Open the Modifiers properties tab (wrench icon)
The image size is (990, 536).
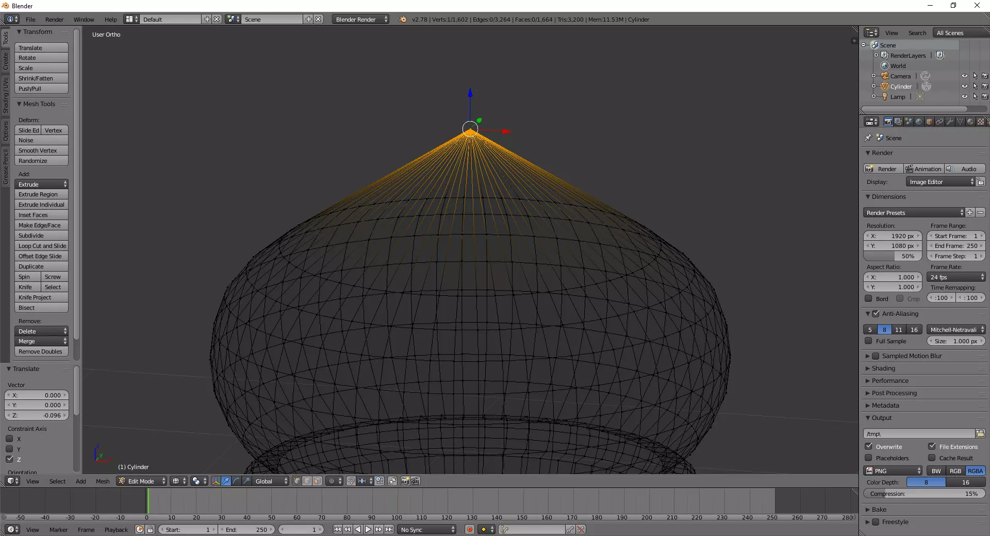point(950,122)
